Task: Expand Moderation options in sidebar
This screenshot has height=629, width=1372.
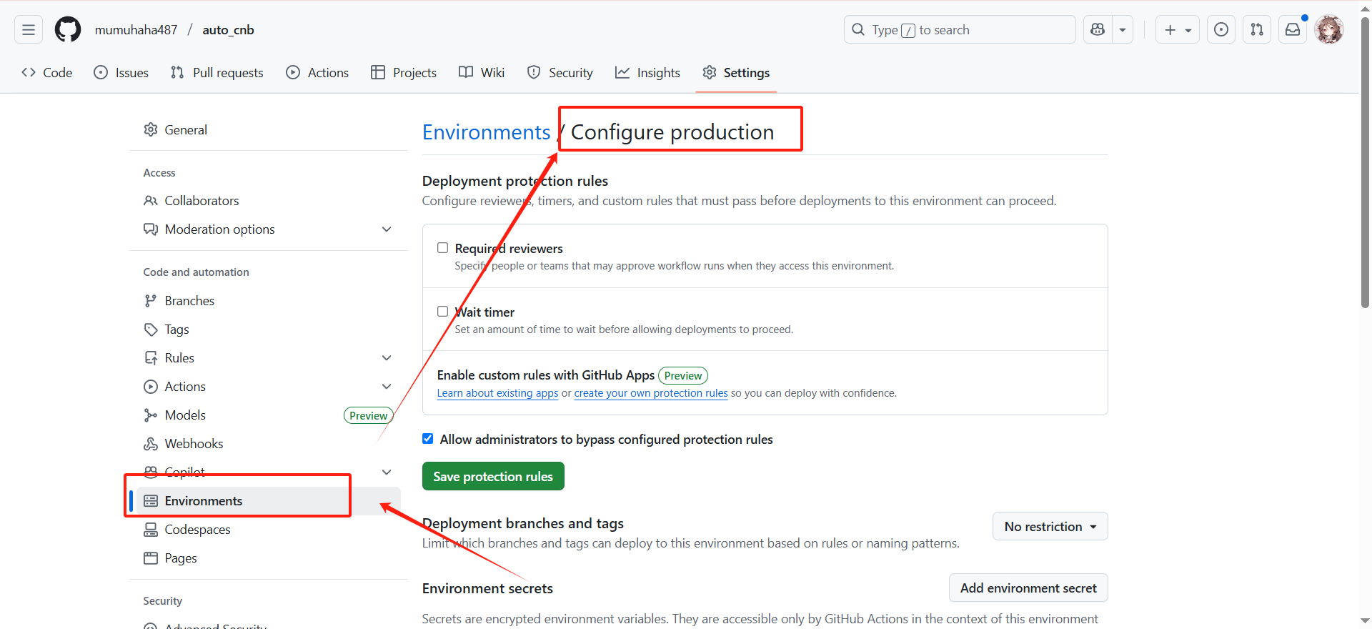Action: click(387, 229)
